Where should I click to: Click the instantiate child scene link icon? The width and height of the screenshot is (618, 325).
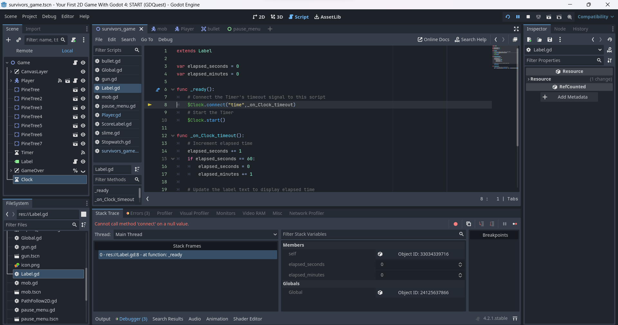click(x=19, y=40)
